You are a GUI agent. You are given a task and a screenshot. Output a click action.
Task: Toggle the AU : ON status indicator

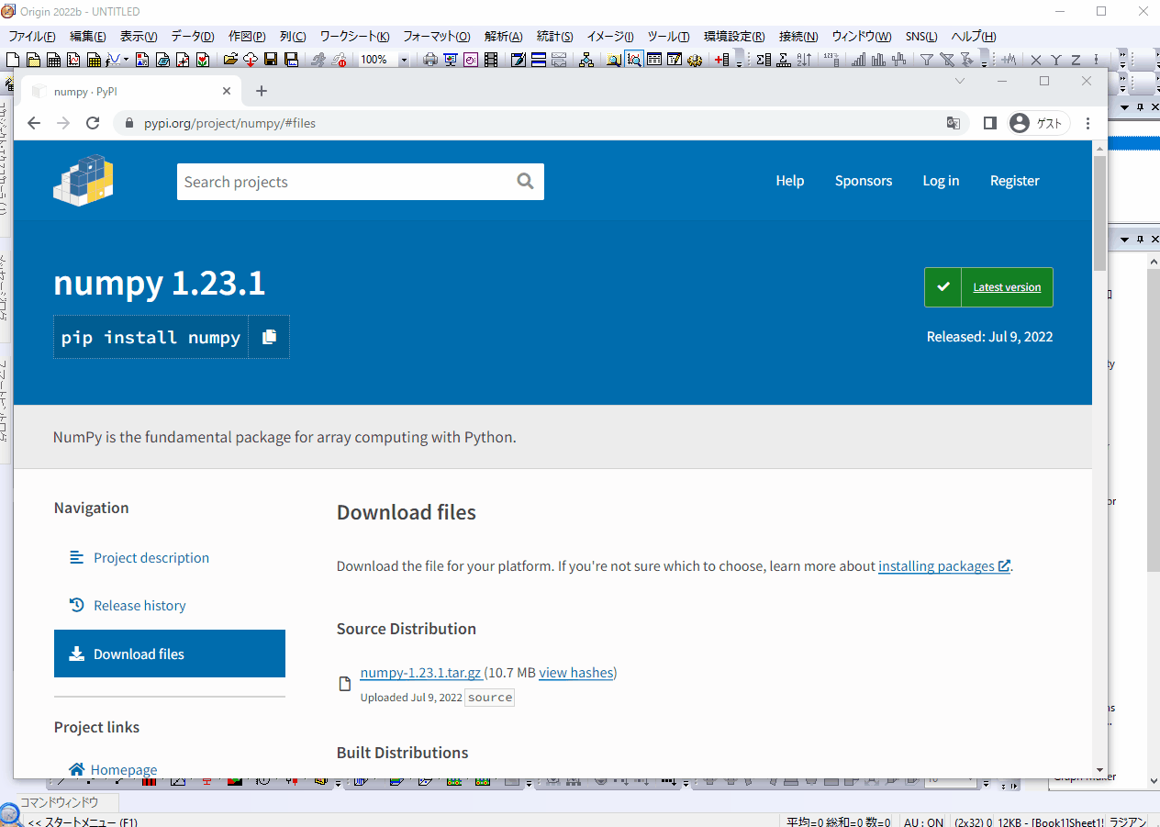[x=923, y=822]
